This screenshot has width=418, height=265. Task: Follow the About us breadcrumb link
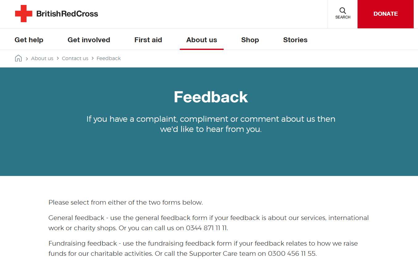tap(42, 58)
